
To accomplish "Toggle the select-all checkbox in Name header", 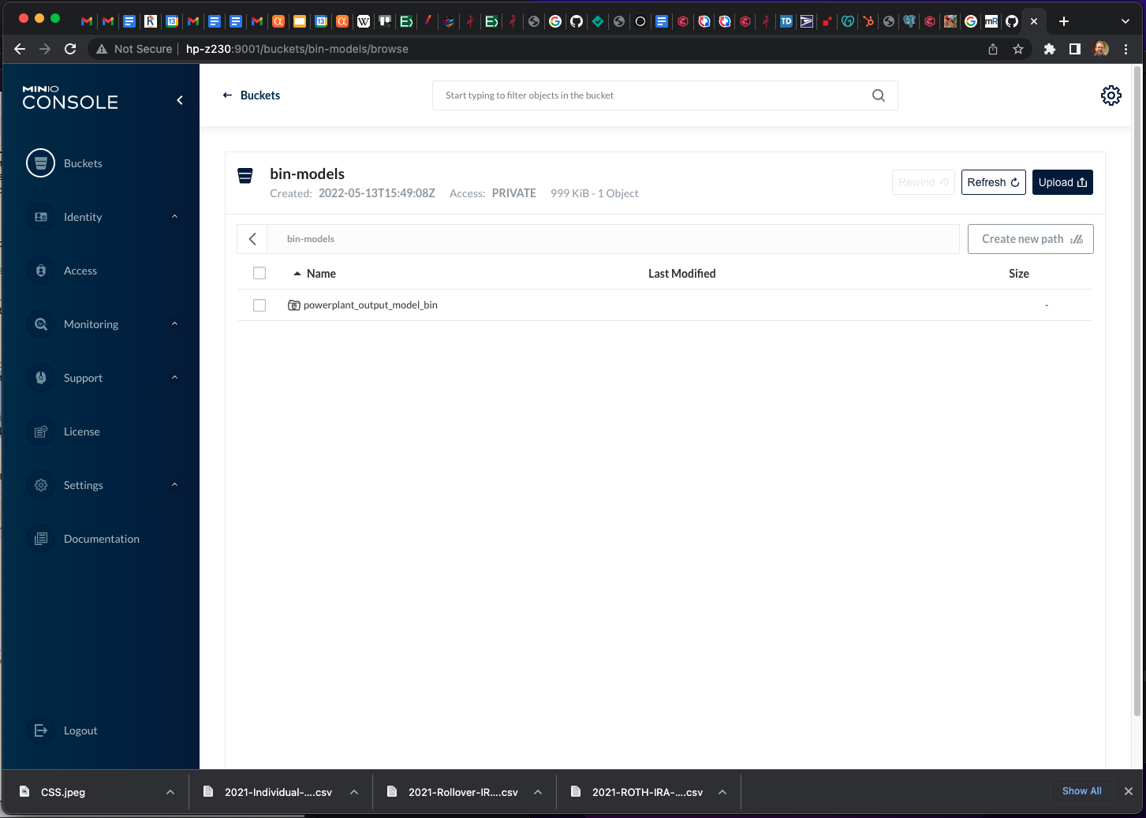I will click(x=259, y=273).
